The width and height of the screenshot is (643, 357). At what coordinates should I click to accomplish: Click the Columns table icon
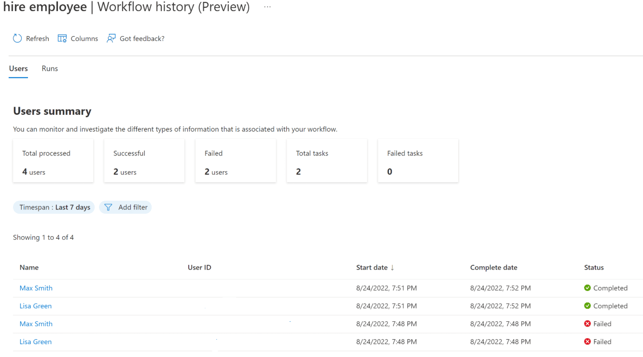[62, 39]
